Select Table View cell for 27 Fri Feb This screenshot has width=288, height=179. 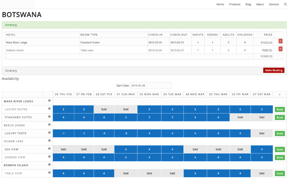84,174
